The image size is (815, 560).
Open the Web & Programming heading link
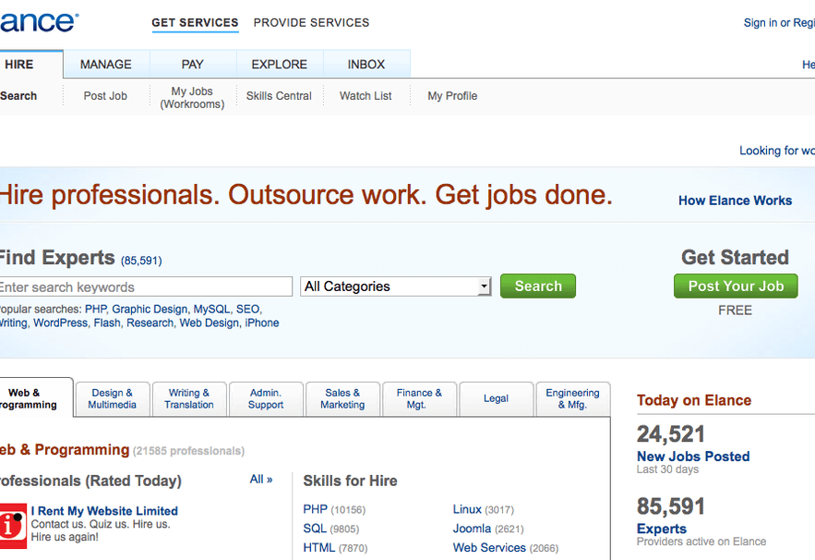click(x=65, y=450)
